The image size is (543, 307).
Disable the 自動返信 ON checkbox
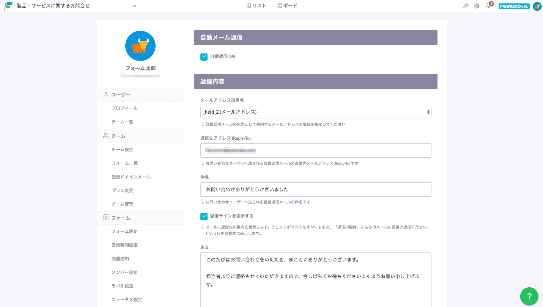click(x=204, y=56)
